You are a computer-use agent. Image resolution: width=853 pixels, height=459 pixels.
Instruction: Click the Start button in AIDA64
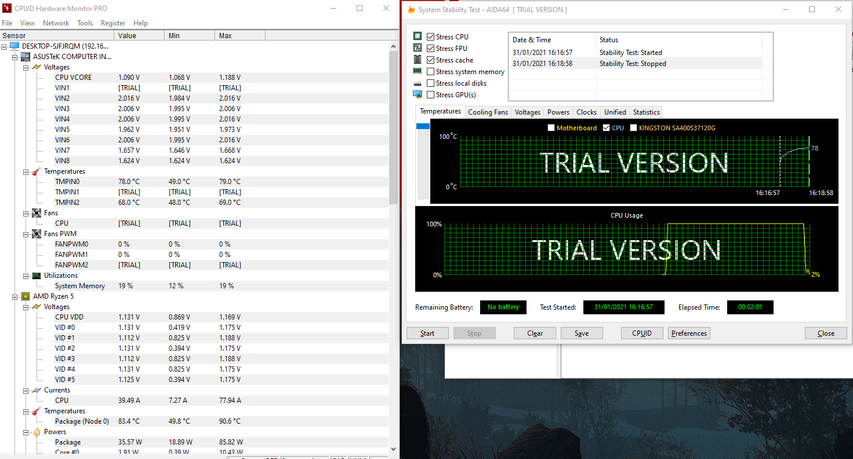[x=427, y=333]
